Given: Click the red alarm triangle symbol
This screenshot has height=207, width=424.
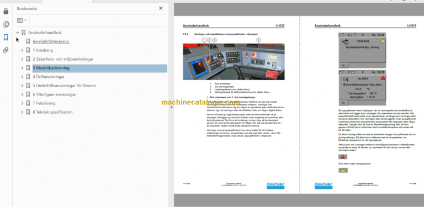Looking at the screenshot, I should [x=343, y=157].
